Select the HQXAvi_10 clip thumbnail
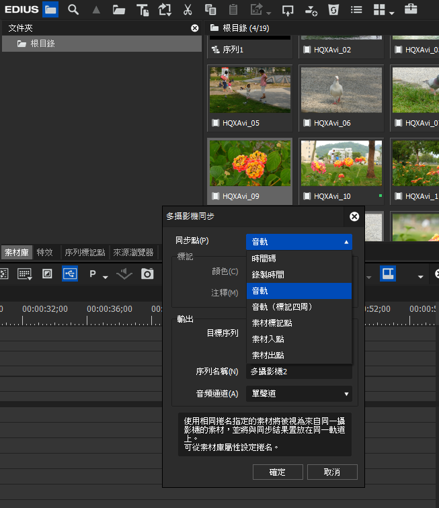 pos(342,163)
